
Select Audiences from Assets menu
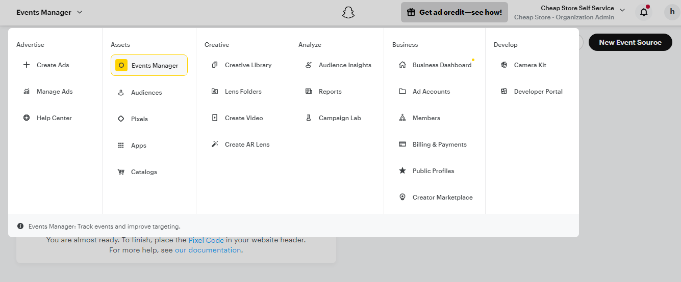coord(146,93)
